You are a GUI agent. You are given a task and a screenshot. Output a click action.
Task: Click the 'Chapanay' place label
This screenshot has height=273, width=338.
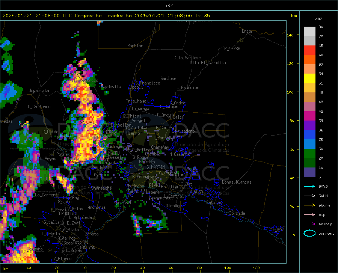pyautogui.click(x=160, y=147)
